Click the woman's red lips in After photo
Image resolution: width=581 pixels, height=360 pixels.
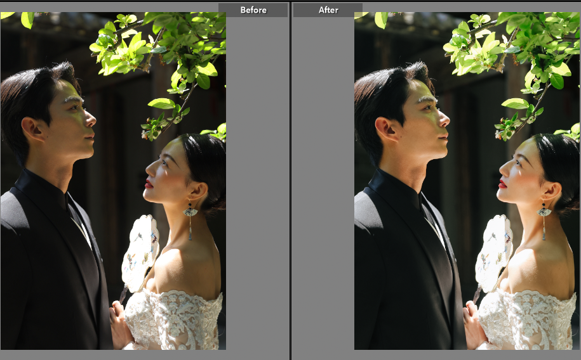coord(502,184)
